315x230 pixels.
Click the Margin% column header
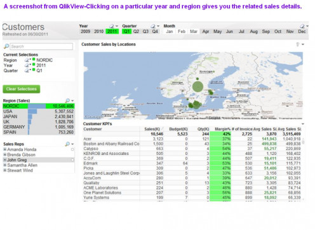coord(222,129)
